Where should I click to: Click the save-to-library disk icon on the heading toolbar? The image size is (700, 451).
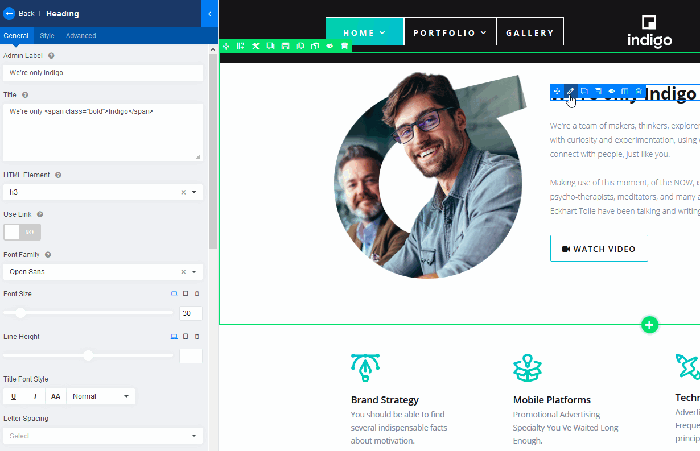pos(598,91)
